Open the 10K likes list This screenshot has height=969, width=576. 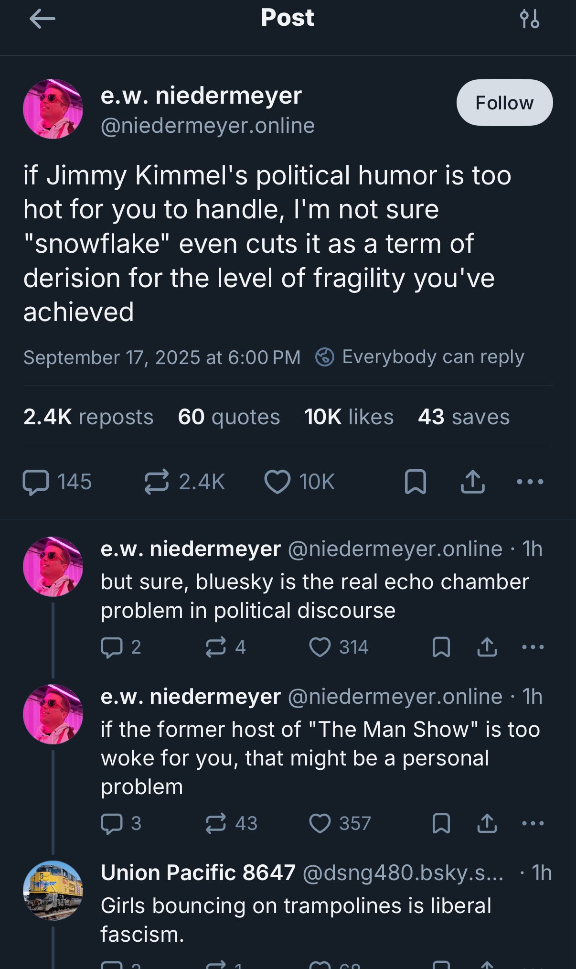349,417
